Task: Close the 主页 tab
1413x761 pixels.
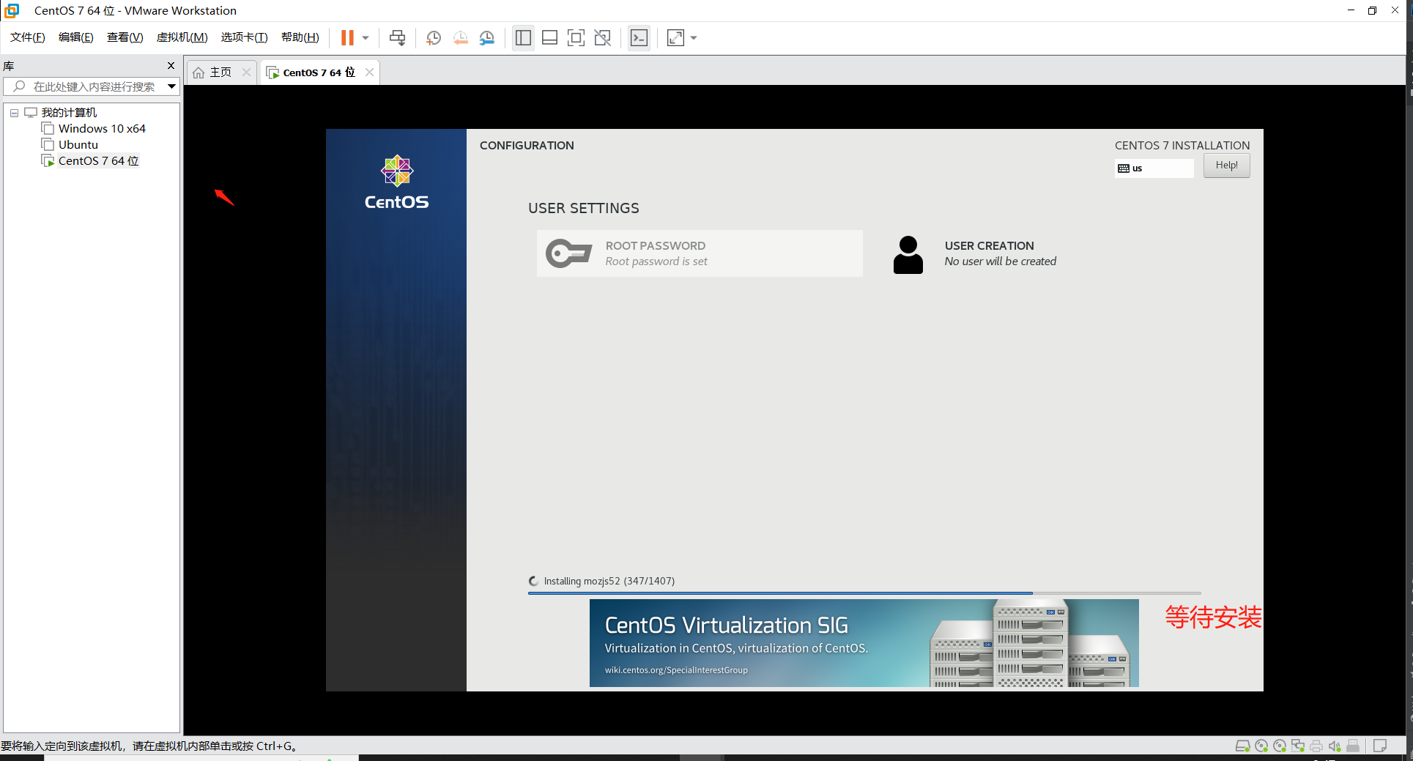Action: tap(246, 72)
